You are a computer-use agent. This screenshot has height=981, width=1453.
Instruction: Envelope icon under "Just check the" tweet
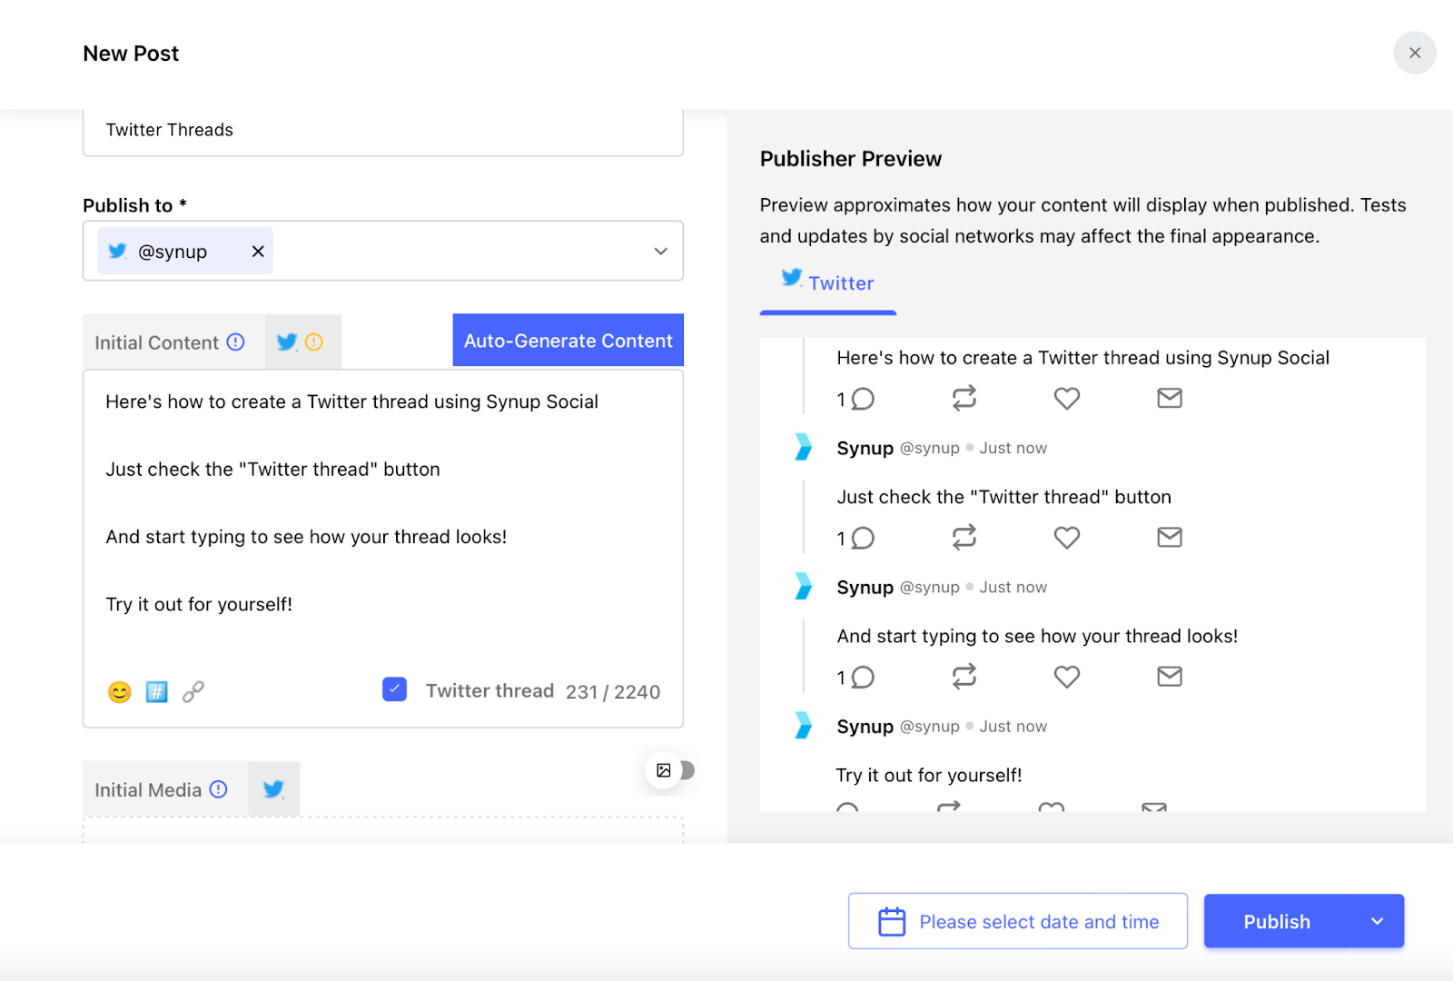[1170, 537]
